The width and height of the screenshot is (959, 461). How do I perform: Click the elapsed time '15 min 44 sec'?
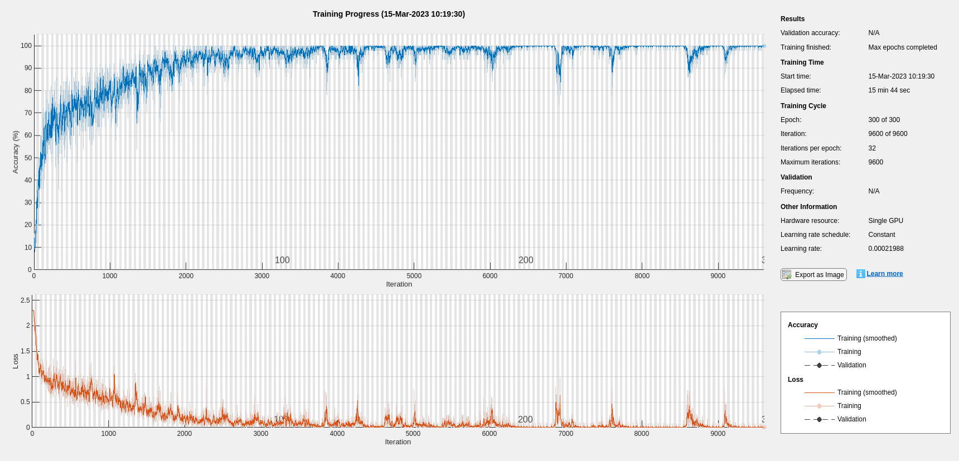tap(889, 90)
